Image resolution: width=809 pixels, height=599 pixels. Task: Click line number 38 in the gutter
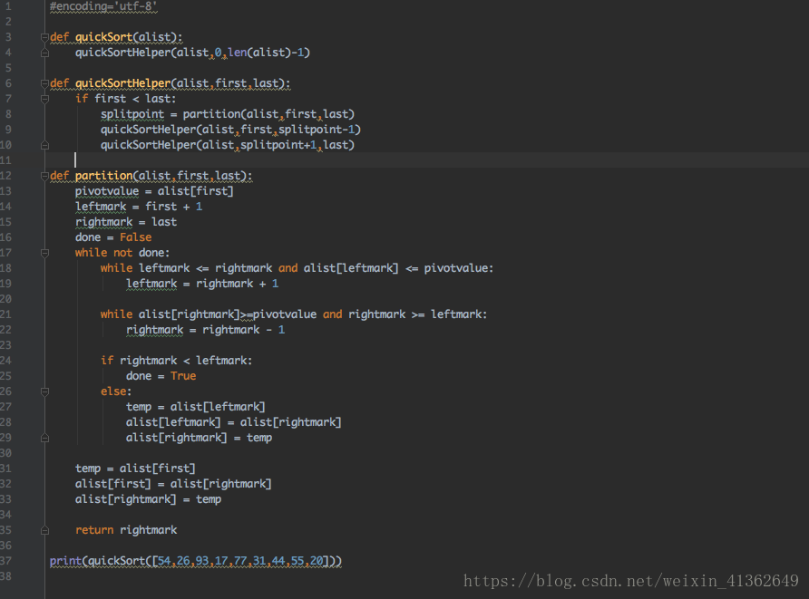[x=5, y=576]
